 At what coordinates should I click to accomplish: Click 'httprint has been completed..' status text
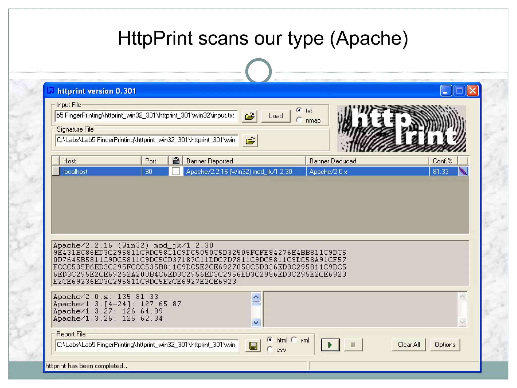point(86,366)
